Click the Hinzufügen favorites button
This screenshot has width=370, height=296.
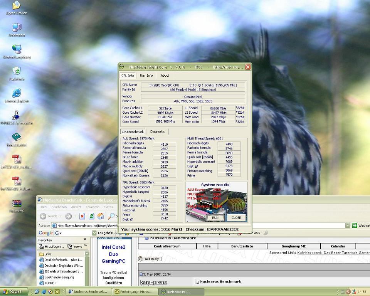coord(51,246)
